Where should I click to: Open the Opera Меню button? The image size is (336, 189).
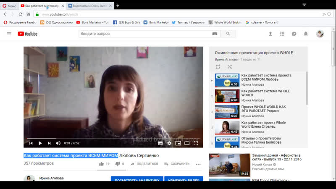pos(9,6)
